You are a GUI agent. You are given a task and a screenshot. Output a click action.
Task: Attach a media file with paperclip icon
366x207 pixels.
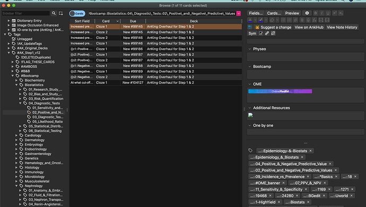[x=302, y=20]
